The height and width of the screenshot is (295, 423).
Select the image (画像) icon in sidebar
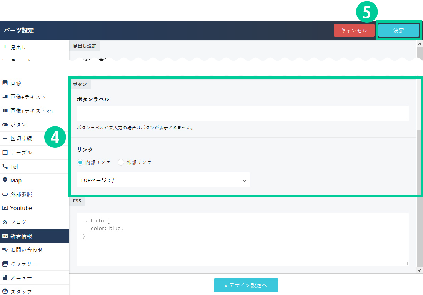tap(5, 83)
